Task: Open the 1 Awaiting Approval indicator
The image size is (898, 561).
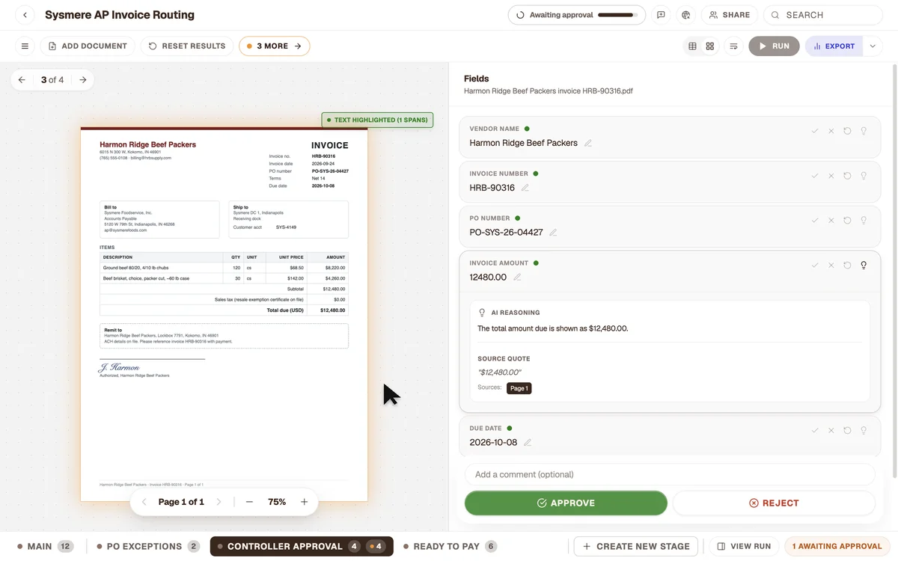Action: tap(837, 546)
